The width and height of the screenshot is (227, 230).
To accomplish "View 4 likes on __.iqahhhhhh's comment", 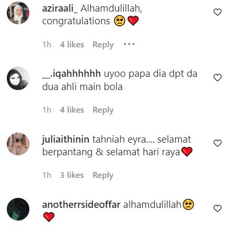I will coord(72,110).
